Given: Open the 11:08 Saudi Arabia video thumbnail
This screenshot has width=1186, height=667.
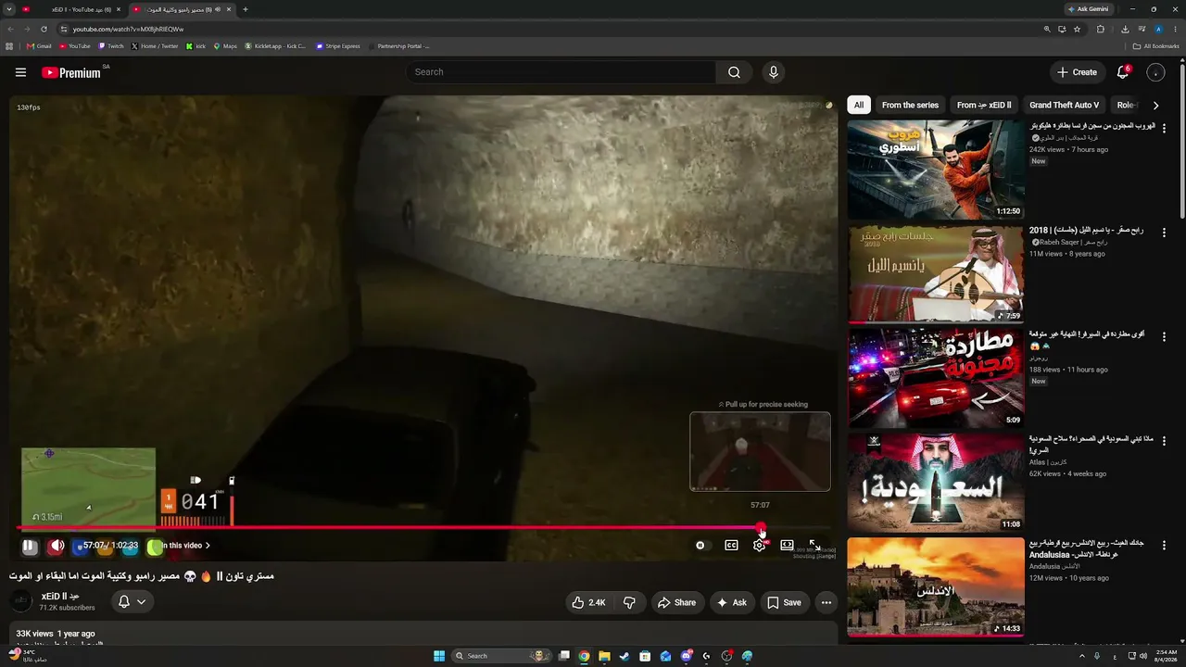Looking at the screenshot, I should click(x=936, y=482).
